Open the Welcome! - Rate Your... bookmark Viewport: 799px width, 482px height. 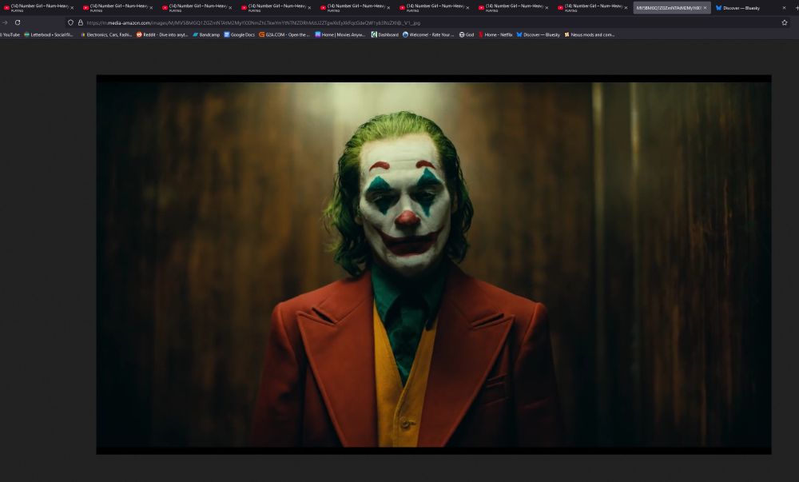click(428, 34)
